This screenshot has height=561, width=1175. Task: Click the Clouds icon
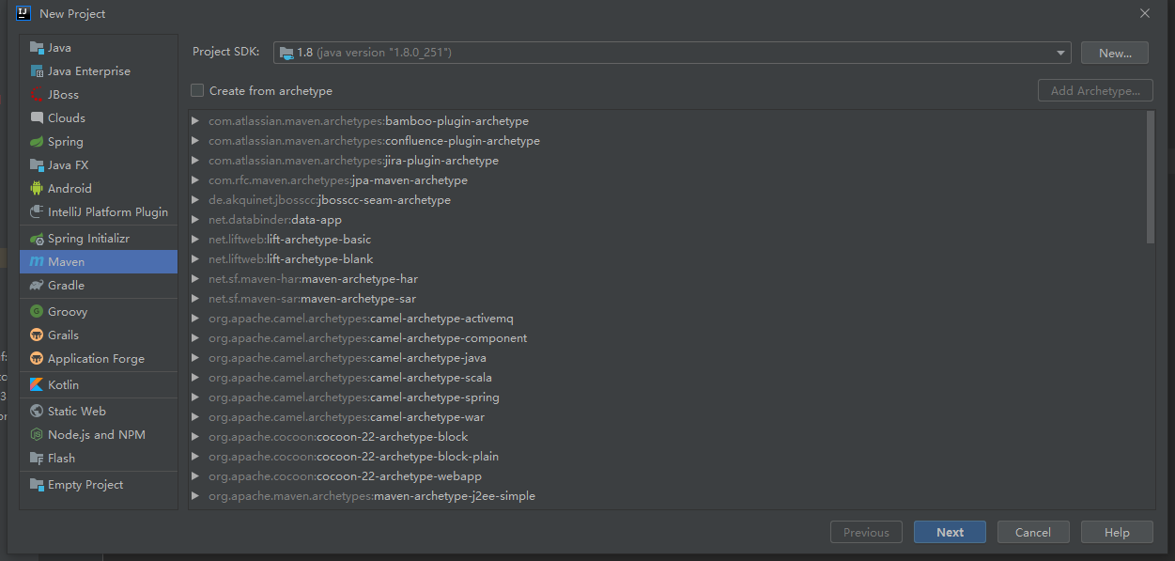tap(37, 118)
